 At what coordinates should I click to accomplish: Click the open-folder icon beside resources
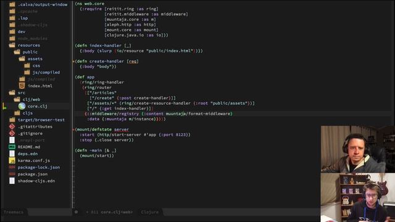click(x=12, y=45)
